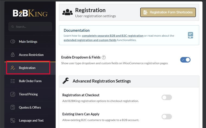Viewport: 206px width, 128px height.
Task: Click the B2BKing logo
Action: coord(30,13)
